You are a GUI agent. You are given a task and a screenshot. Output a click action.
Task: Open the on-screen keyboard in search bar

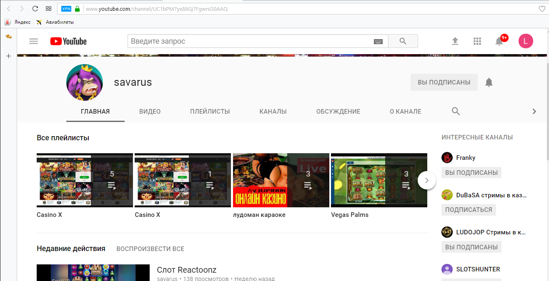point(378,41)
